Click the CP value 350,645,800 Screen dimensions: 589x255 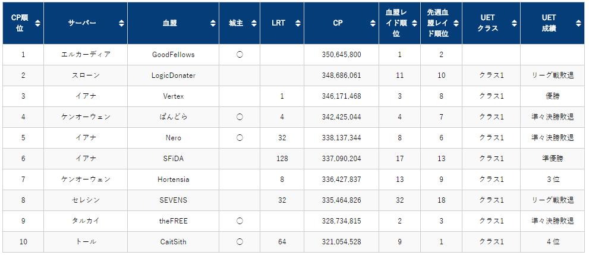pos(341,55)
